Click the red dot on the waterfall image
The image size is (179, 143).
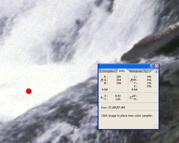(29, 91)
